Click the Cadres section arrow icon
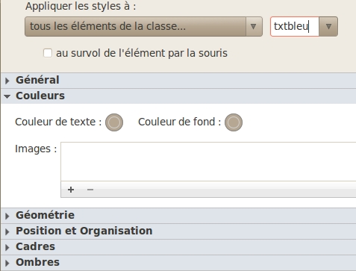Screen dimensions: 356x271 [x=7, y=247]
